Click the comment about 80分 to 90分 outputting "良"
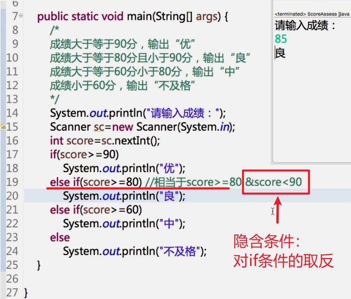351x299 pixels. [150, 58]
